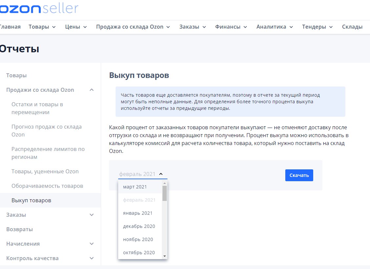
Task: Click the blue notice about incomplete data
Action: click(230, 102)
